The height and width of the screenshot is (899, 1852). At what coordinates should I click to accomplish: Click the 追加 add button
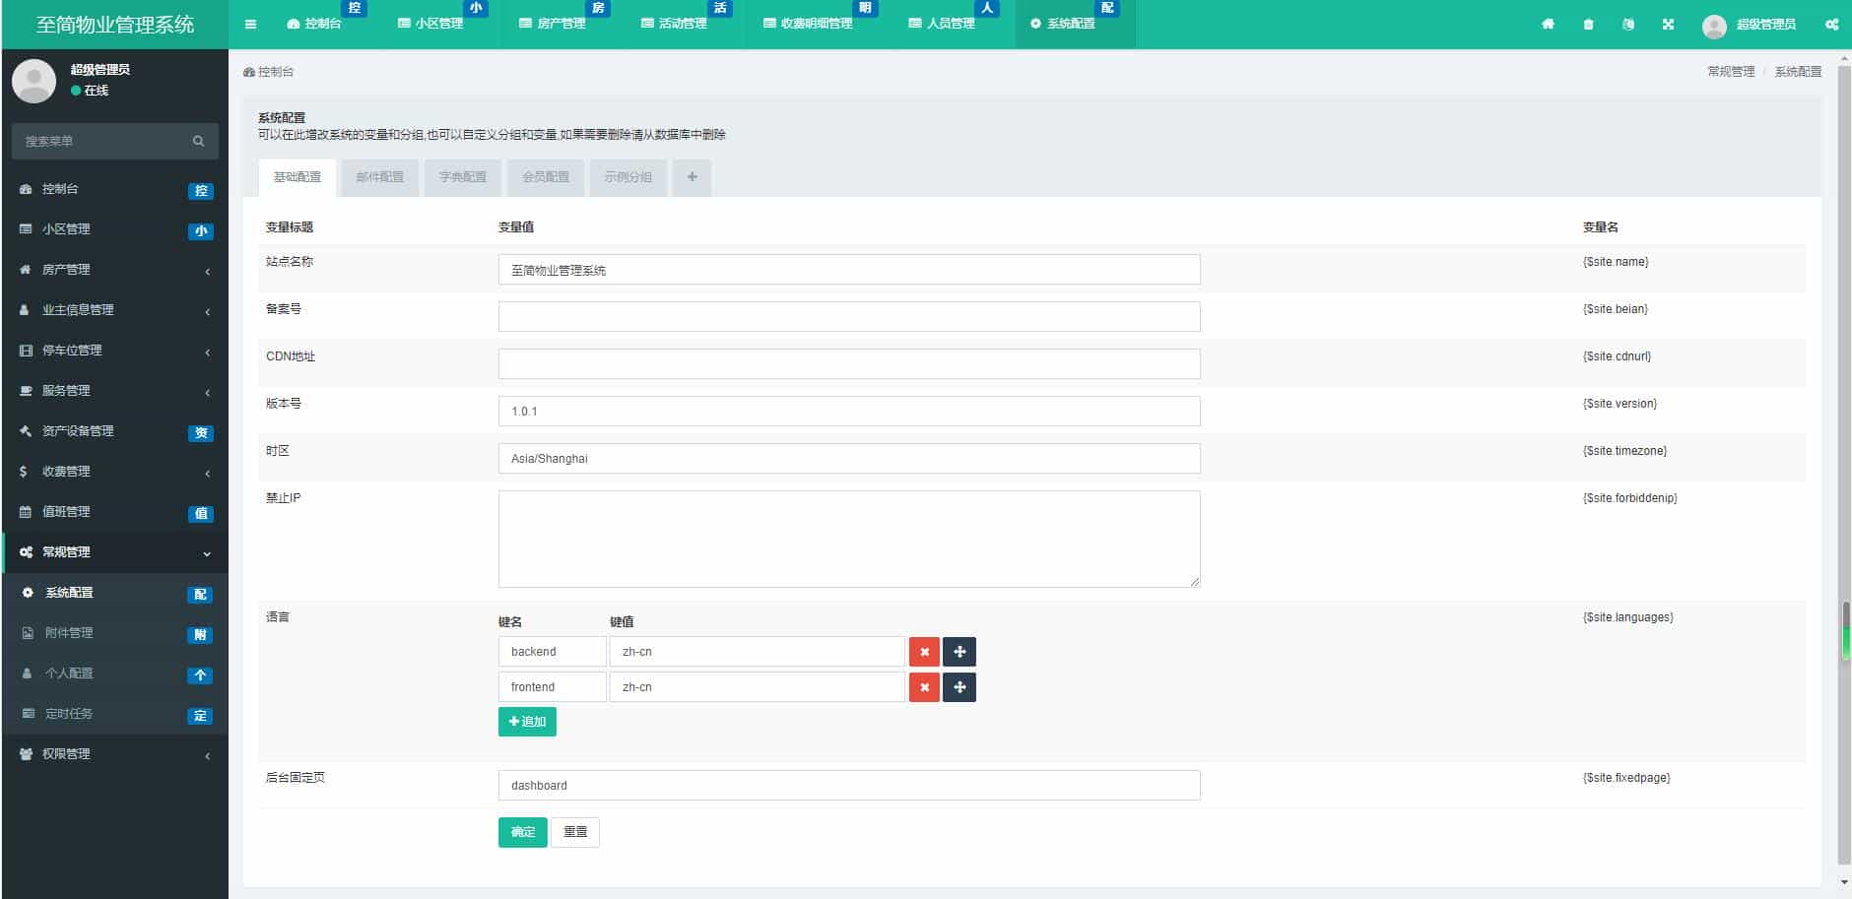[527, 721]
